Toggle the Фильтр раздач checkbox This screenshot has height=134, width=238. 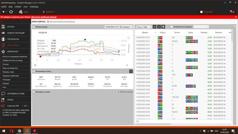[119, 92]
